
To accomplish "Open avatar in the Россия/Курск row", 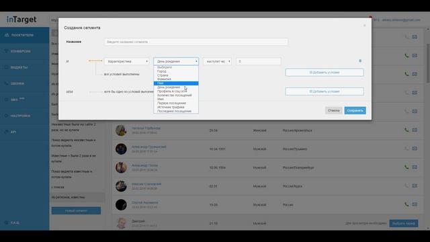I will [x=121, y=186].
